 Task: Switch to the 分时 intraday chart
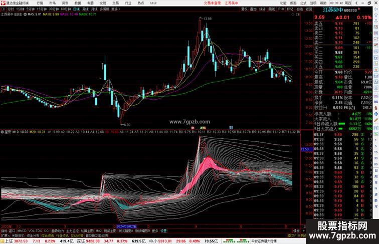(11, 9)
